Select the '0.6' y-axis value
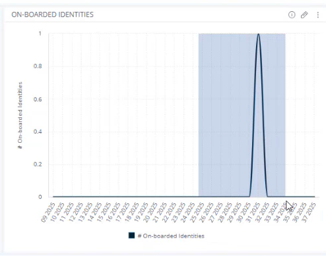This screenshot has height=256, width=326. (38, 99)
